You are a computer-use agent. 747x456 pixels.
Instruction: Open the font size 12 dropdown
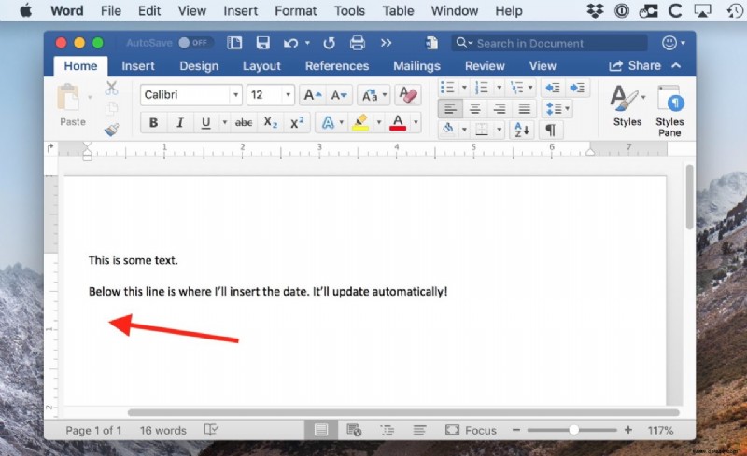[288, 95]
